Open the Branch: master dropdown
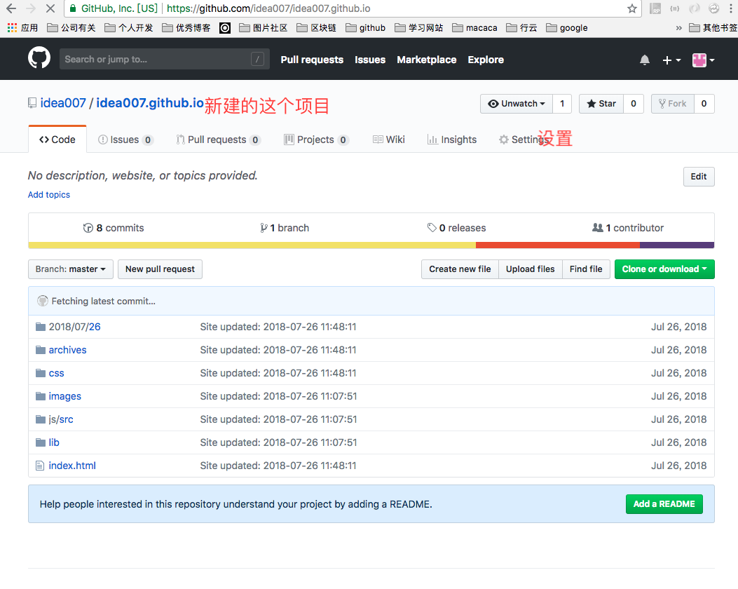738x589 pixels. 71,269
